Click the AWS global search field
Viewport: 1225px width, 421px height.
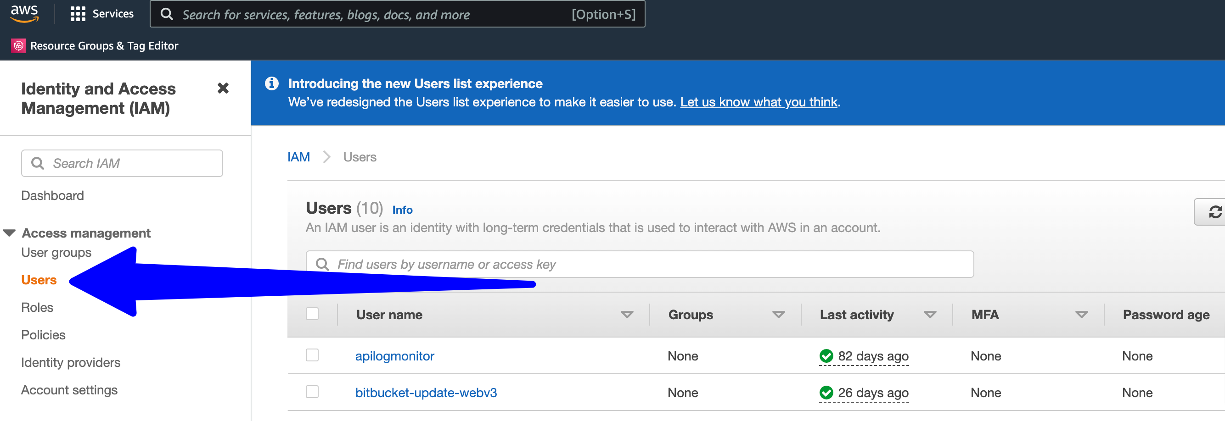398,14
